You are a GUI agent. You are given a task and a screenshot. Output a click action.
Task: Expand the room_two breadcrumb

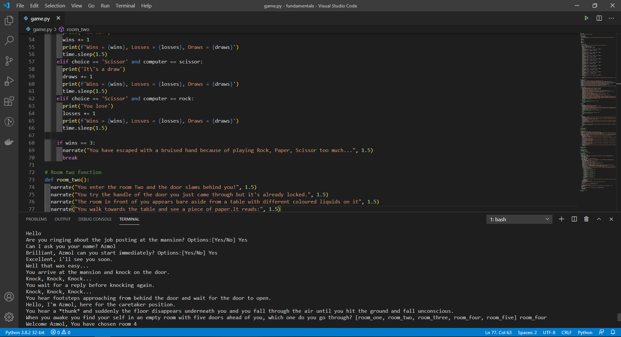click(78, 29)
